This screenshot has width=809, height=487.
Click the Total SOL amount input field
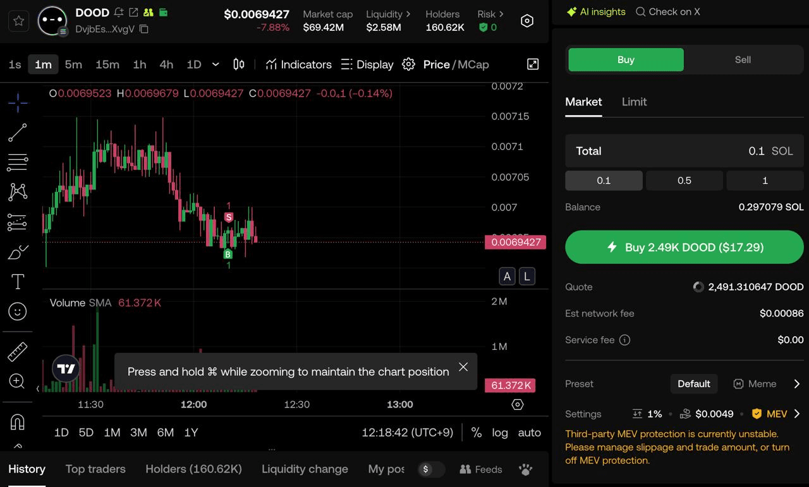684,151
